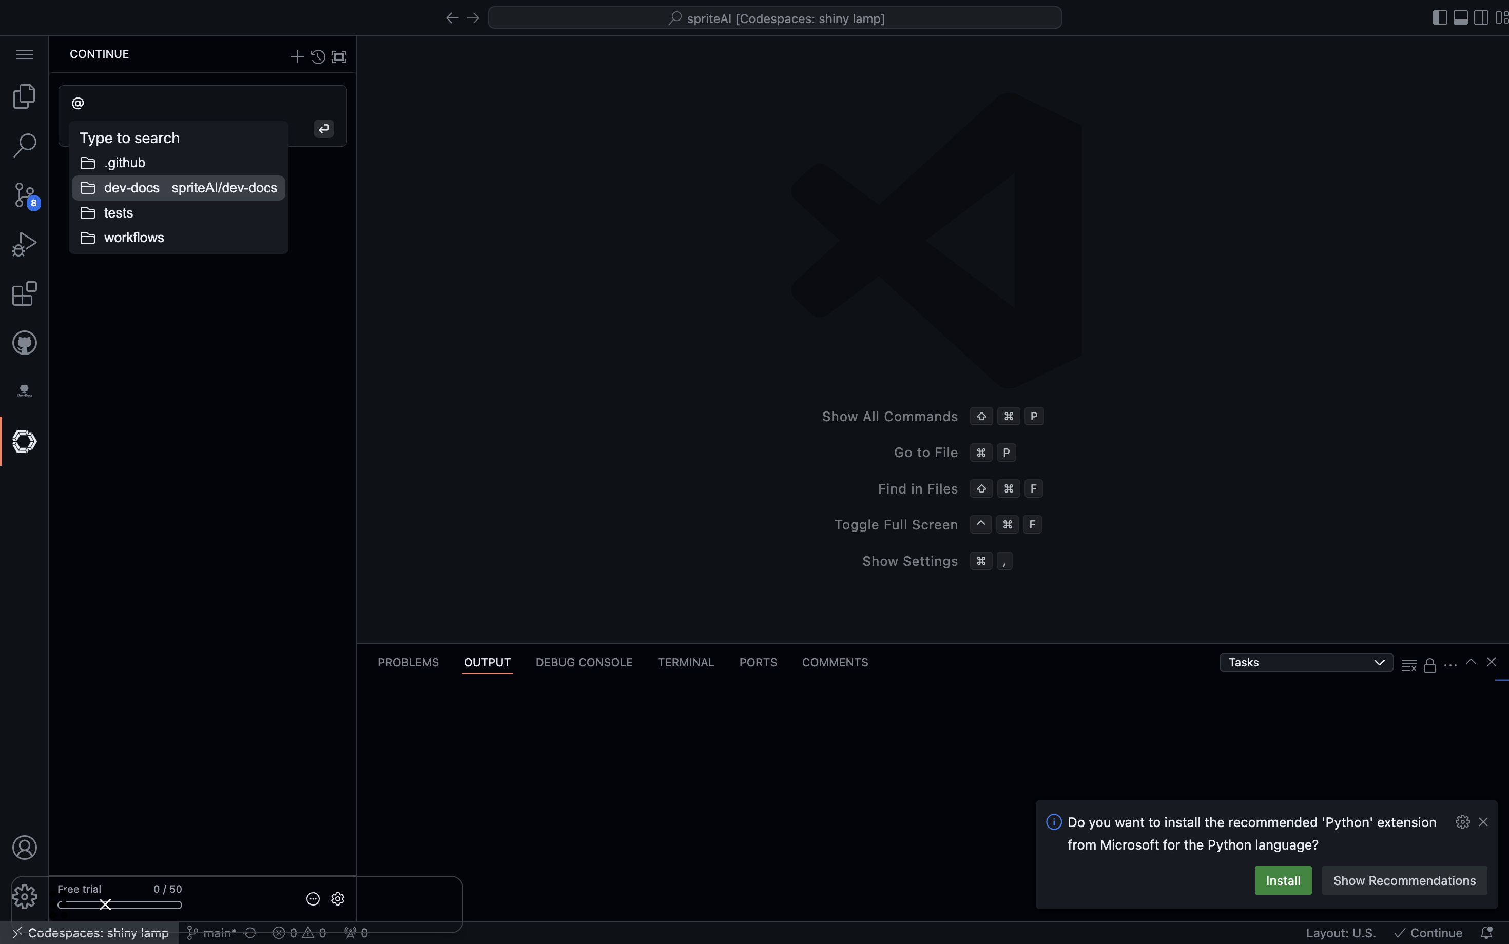This screenshot has height=944, width=1509.
Task: Click the Show Recommendations button
Action: (1404, 880)
